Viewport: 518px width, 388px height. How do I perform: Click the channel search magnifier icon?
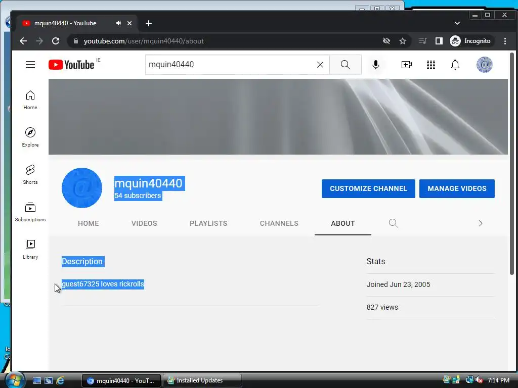pyautogui.click(x=393, y=223)
